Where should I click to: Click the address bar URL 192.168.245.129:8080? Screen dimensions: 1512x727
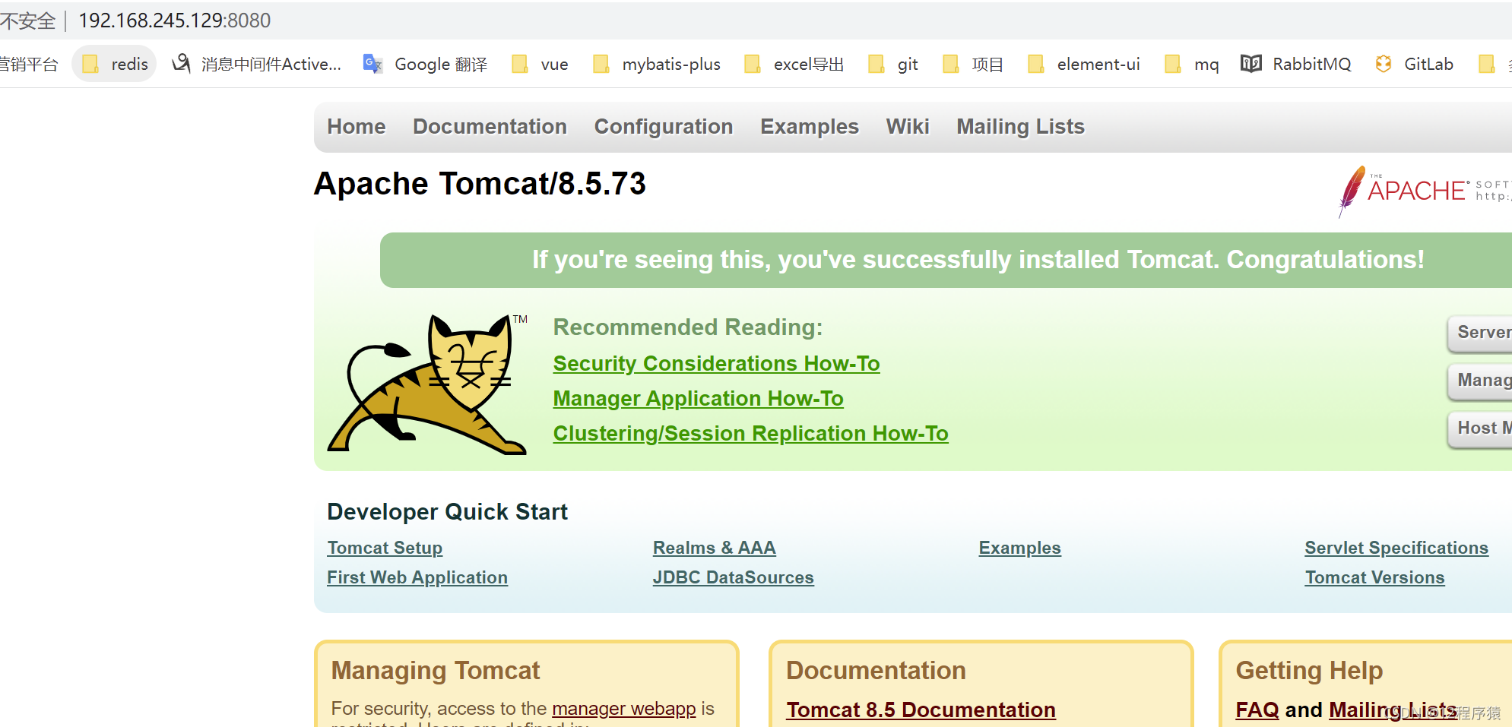pyautogui.click(x=175, y=21)
